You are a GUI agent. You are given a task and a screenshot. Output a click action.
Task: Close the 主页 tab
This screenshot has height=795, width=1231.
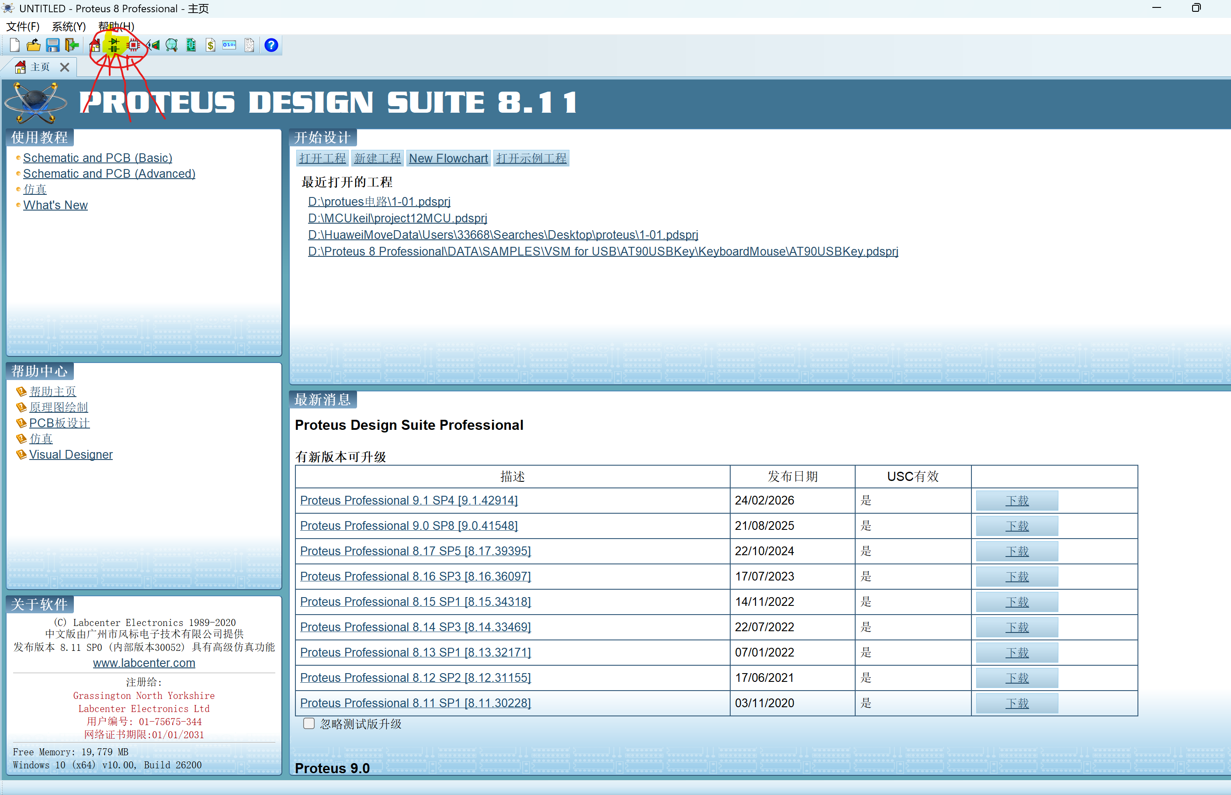click(65, 67)
